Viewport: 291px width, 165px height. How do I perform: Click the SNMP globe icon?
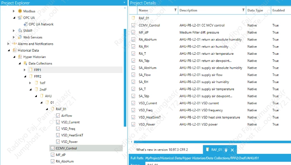point(20,30)
